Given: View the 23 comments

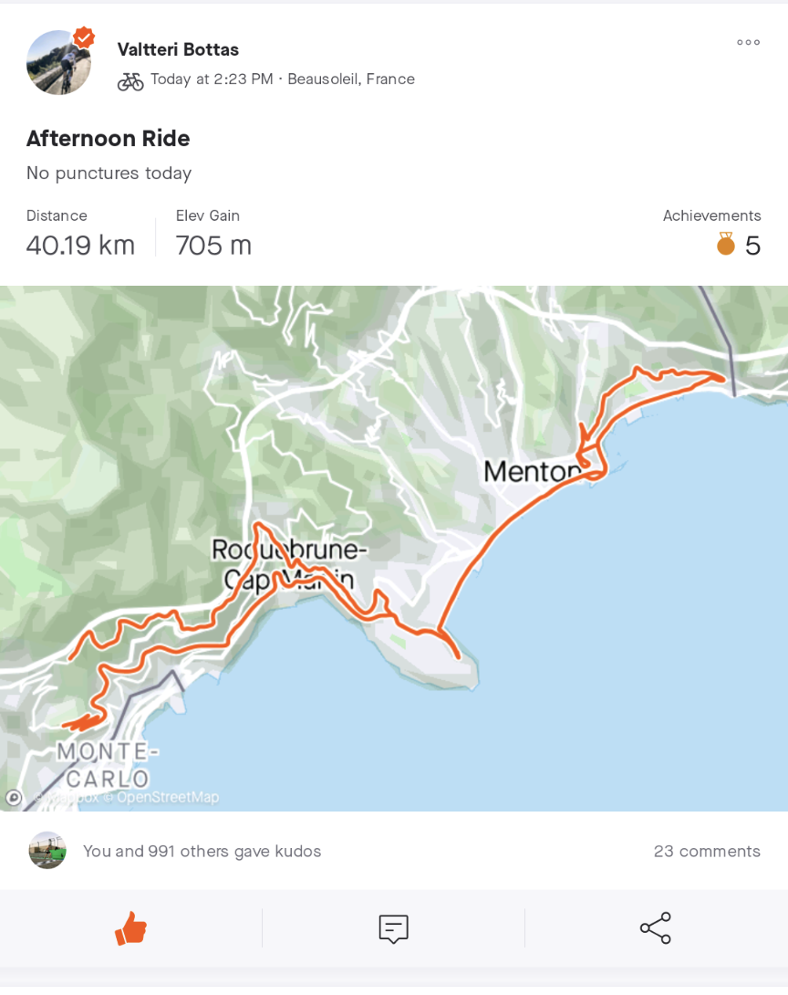Looking at the screenshot, I should coord(707,851).
